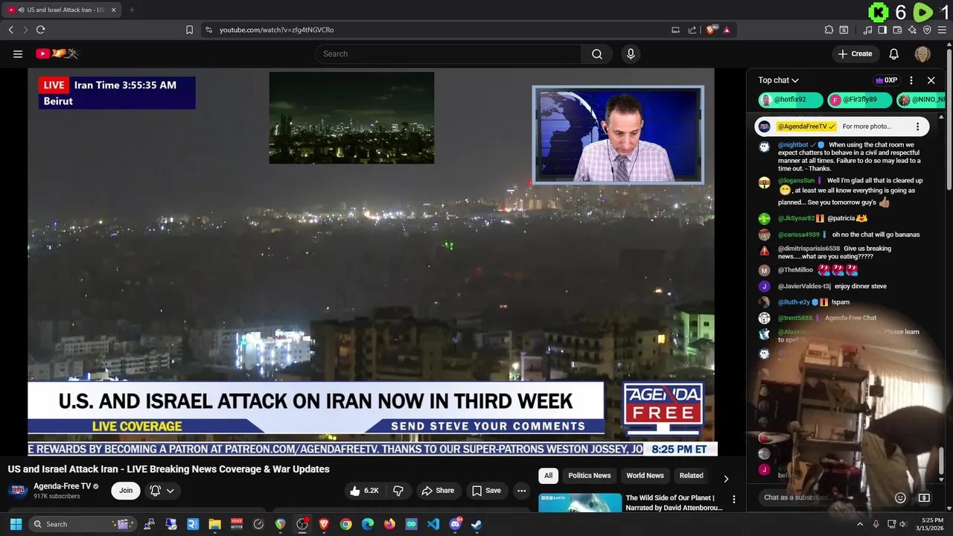953x536 pixels.
Task: Select the Politics News chip
Action: point(589,476)
